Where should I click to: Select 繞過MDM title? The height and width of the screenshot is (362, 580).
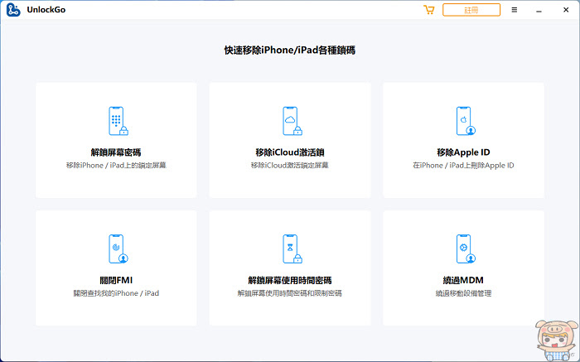(463, 280)
